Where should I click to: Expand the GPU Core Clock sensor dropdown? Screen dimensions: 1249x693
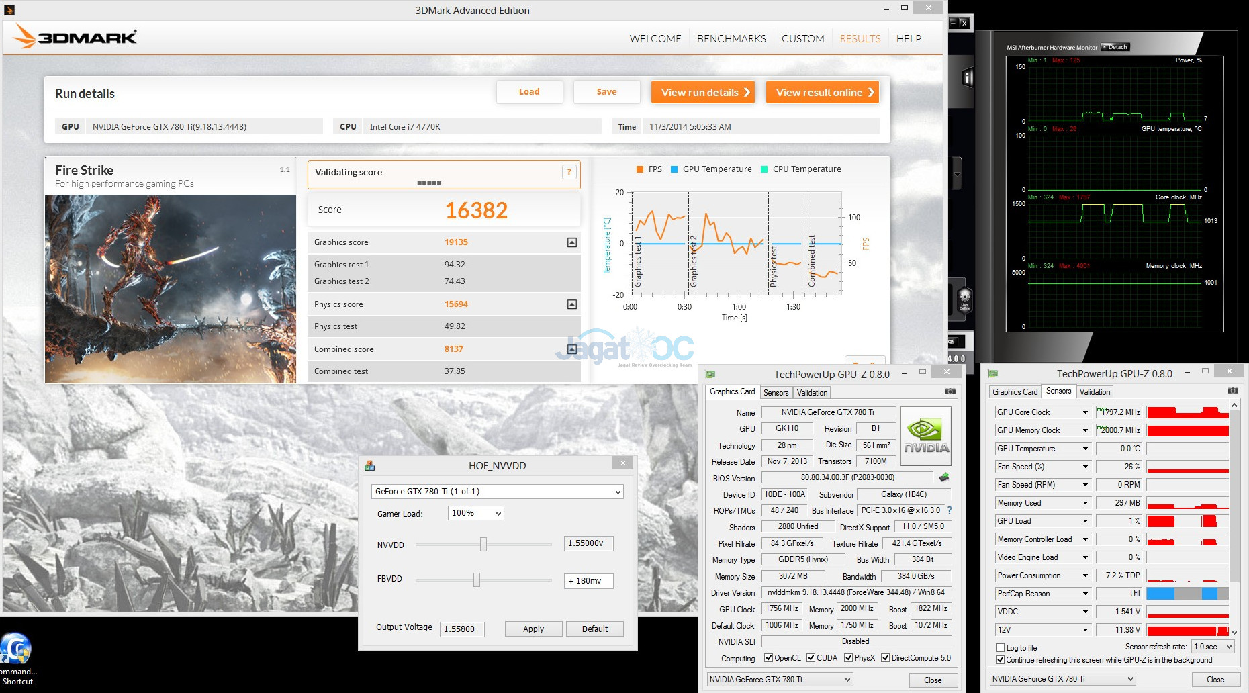[1084, 412]
